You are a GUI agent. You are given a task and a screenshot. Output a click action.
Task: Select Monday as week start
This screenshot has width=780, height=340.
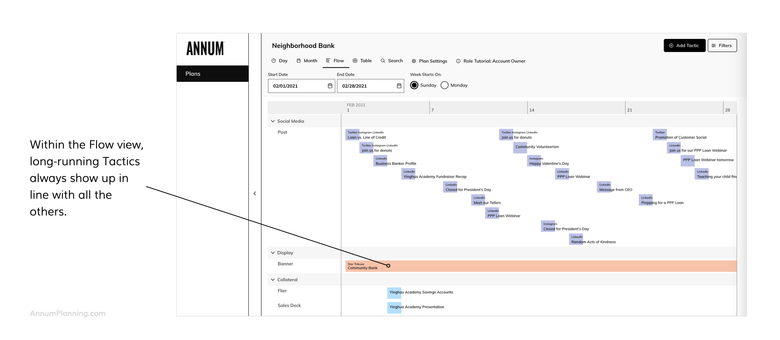tap(444, 85)
